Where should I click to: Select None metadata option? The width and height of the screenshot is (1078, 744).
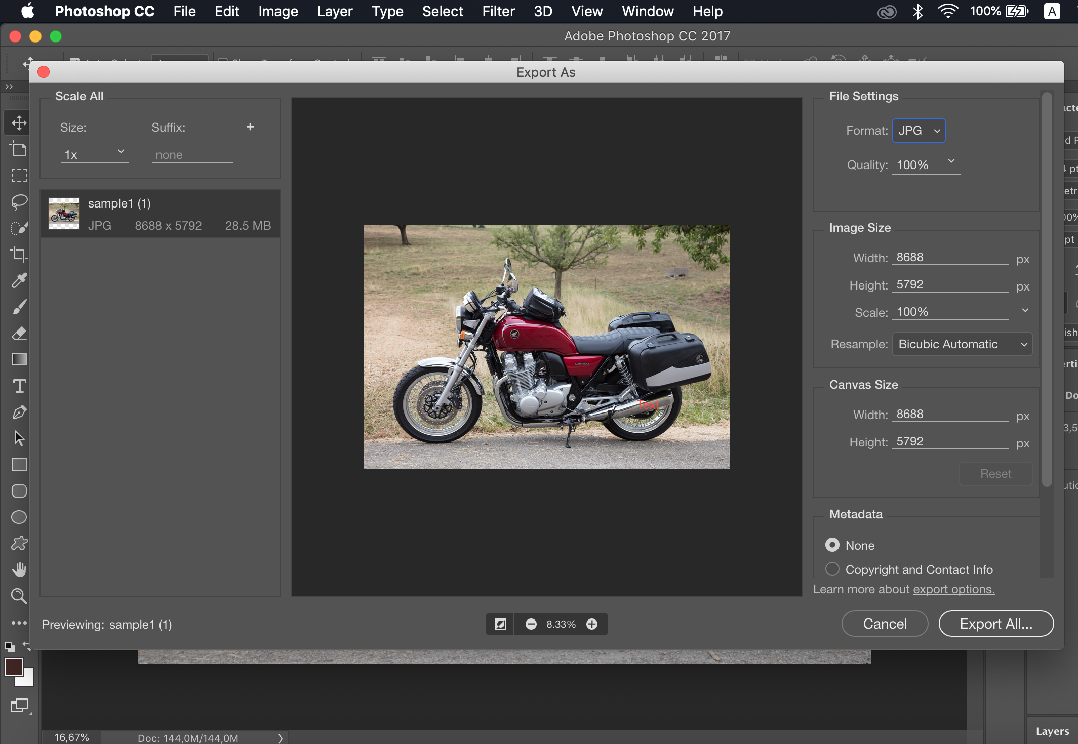(832, 544)
